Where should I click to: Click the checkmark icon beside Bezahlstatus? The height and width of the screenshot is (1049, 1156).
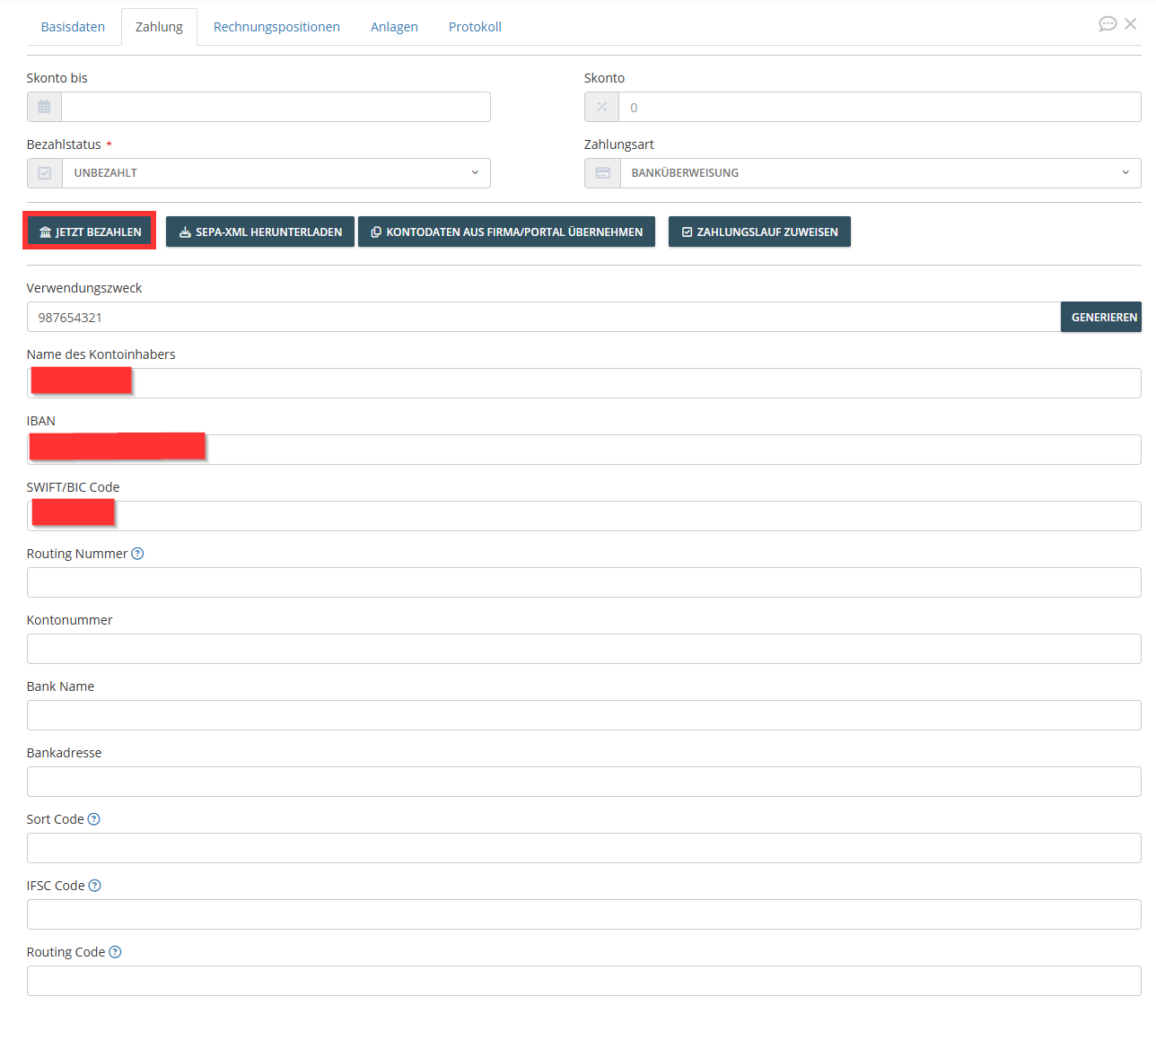[x=45, y=173]
